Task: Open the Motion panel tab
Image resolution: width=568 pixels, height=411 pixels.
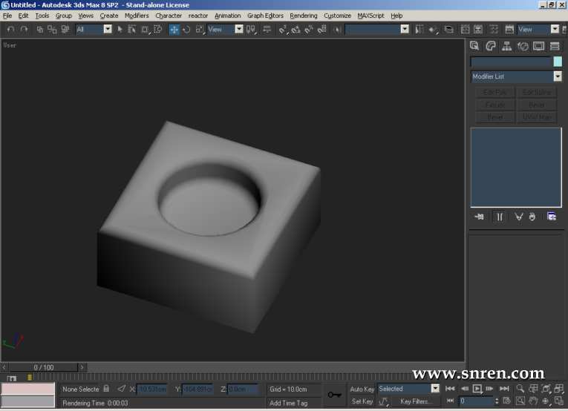Action: coord(523,46)
